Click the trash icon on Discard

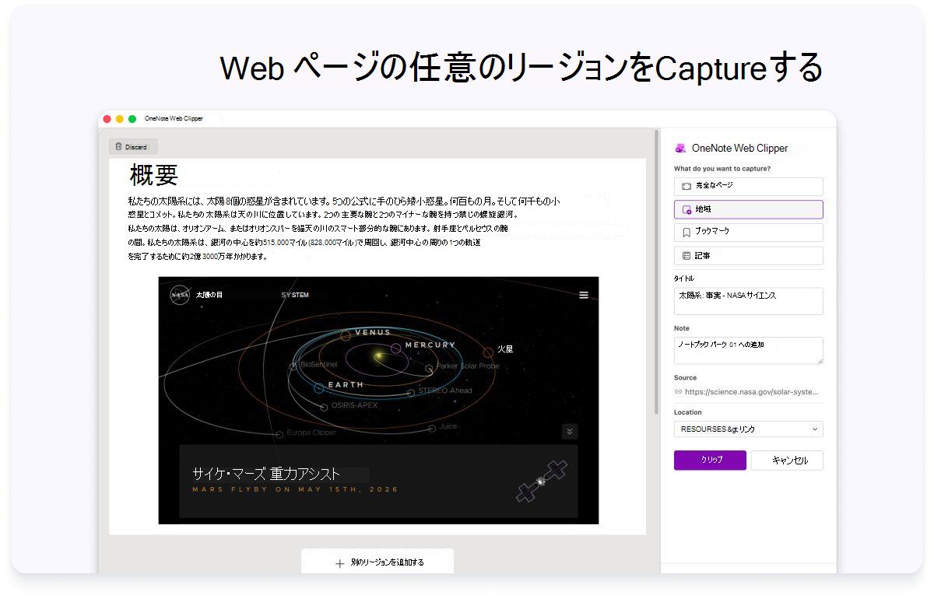tap(118, 146)
